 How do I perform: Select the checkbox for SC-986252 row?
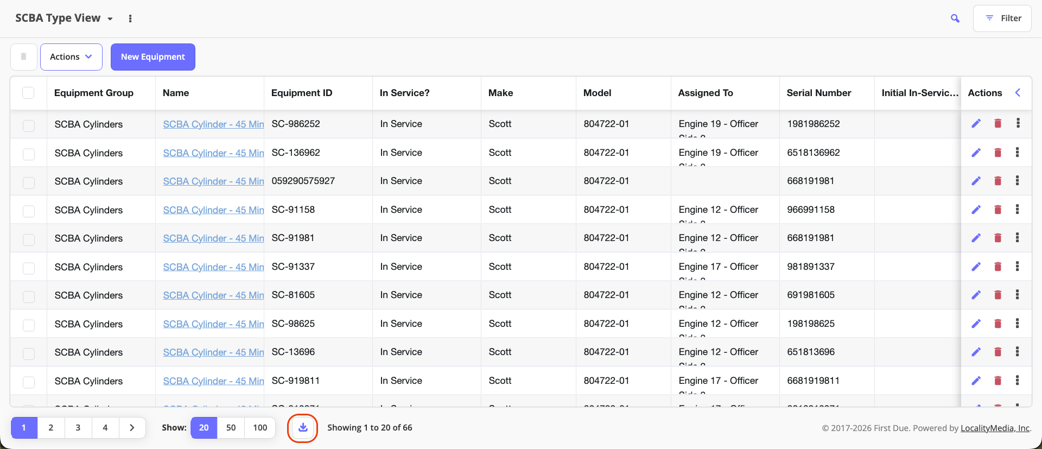coord(29,125)
